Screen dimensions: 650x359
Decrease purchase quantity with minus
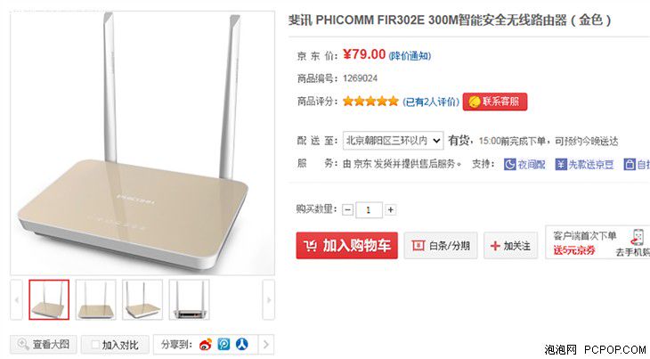pyautogui.click(x=348, y=209)
